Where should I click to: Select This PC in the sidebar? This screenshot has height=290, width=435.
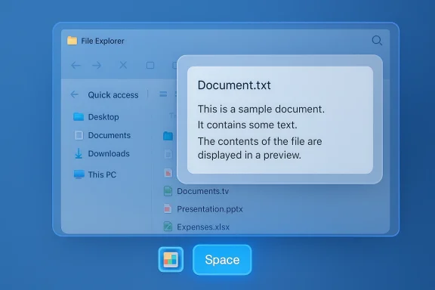click(95, 174)
